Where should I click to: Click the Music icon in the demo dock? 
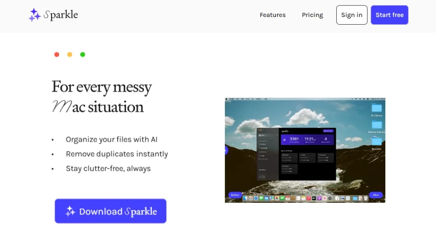coord(309,198)
